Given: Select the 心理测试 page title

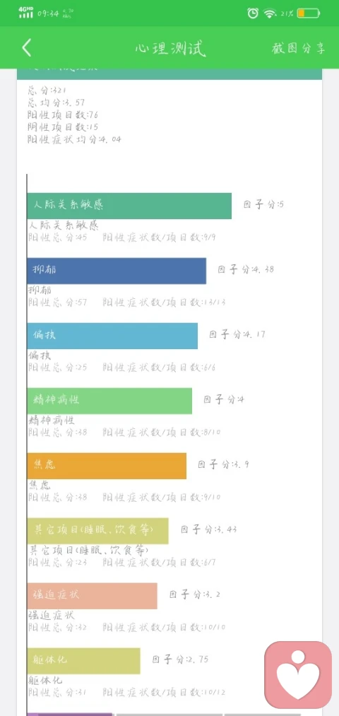Looking at the screenshot, I should pos(169,48).
